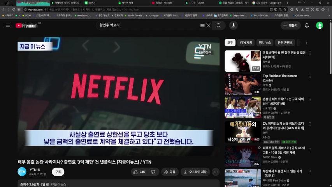Go back with browser back arrow
The image size is (332, 187).
tap(4, 9)
